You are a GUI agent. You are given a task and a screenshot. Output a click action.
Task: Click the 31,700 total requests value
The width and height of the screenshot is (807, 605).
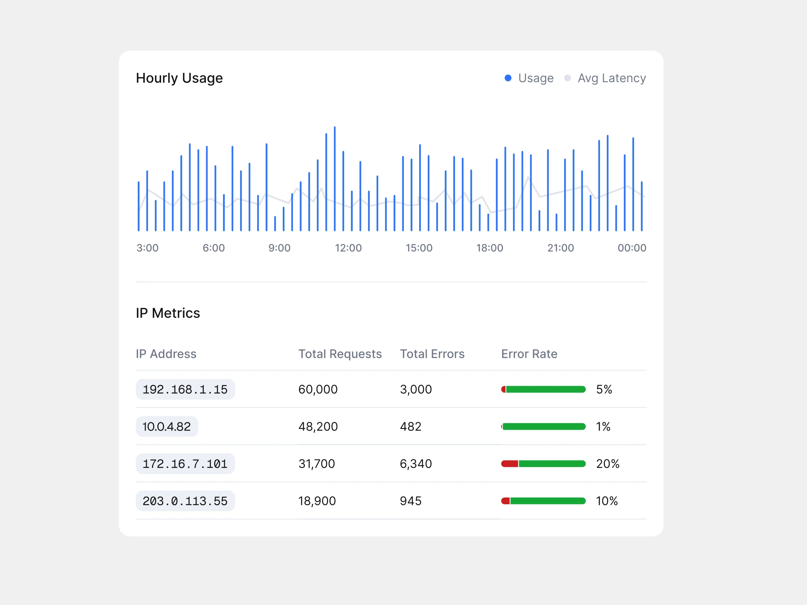tap(317, 464)
